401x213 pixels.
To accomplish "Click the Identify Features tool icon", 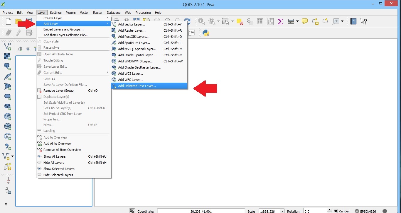I will coord(202,21).
